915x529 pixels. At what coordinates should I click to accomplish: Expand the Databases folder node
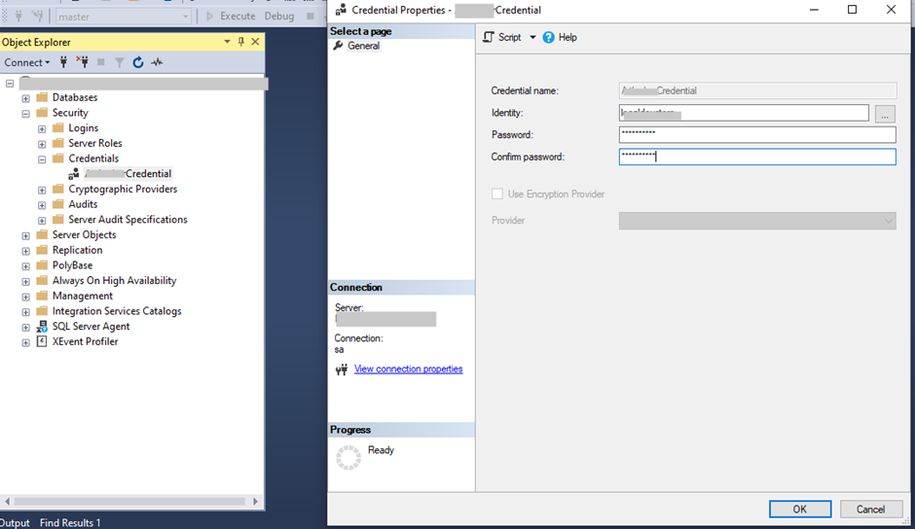point(26,98)
